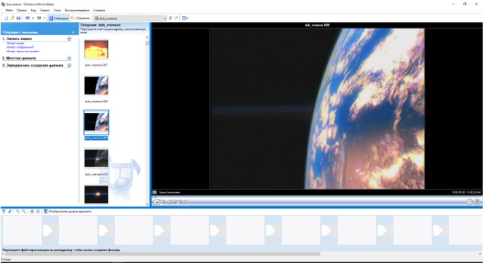Expand the '3. Завершение создания фильма' section
Screen dimensions: 484x263
coord(69,66)
